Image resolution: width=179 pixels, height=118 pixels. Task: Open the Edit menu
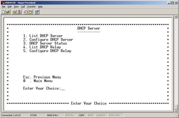click(x=9, y=7)
